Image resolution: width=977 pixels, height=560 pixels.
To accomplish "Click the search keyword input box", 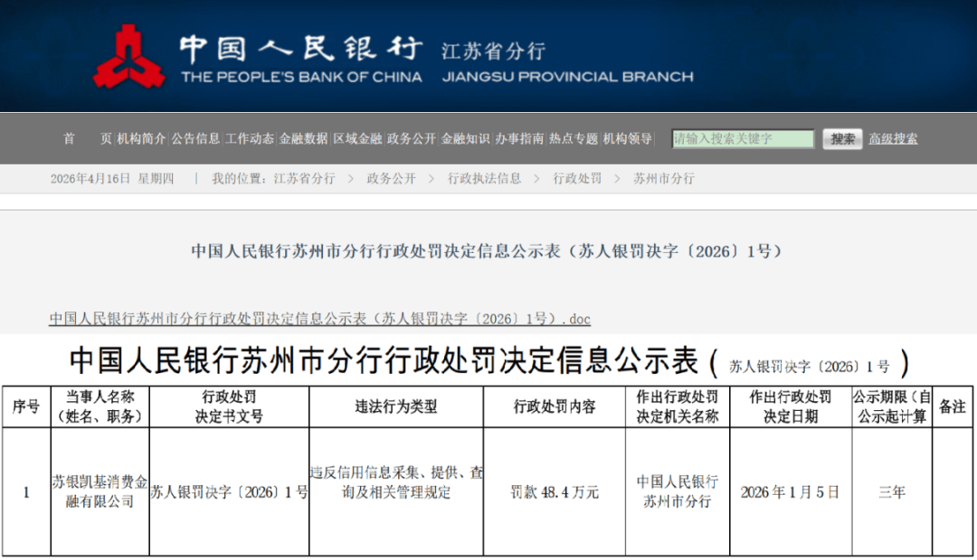I will click(742, 138).
